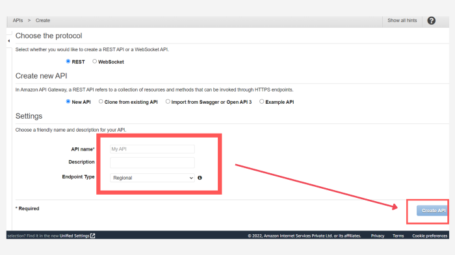Image resolution: width=455 pixels, height=255 pixels.
Task: Select the REST protocol radio button
Action: [x=68, y=62]
